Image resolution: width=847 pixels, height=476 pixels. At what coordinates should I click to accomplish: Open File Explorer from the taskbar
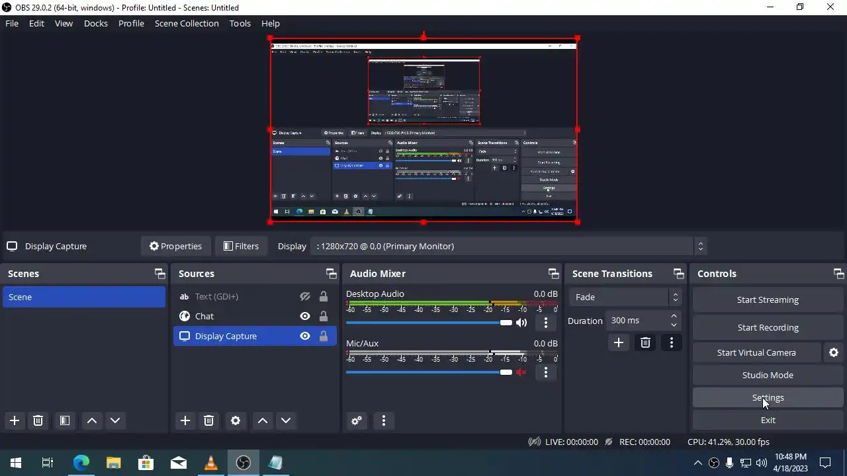[114, 463]
